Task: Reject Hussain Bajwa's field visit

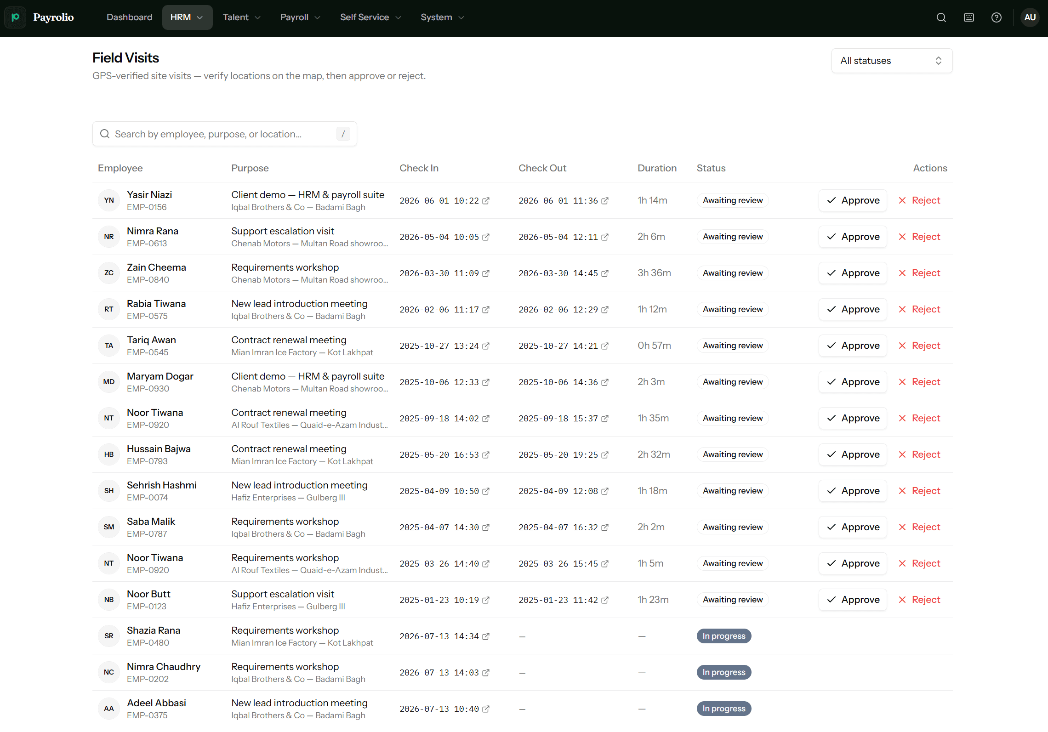Action: tap(919, 454)
